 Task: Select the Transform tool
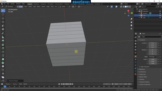pos(3,29)
